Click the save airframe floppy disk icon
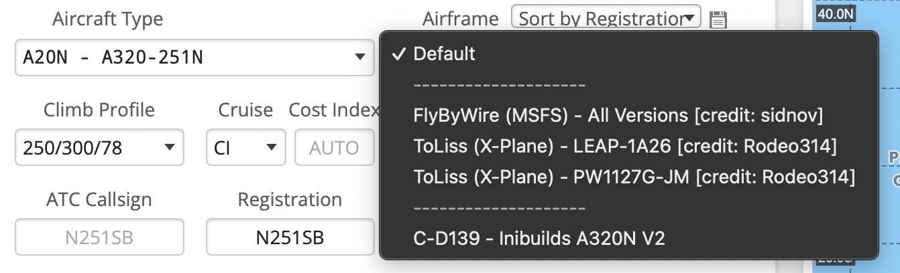The height and width of the screenshot is (273, 900). pos(718,19)
